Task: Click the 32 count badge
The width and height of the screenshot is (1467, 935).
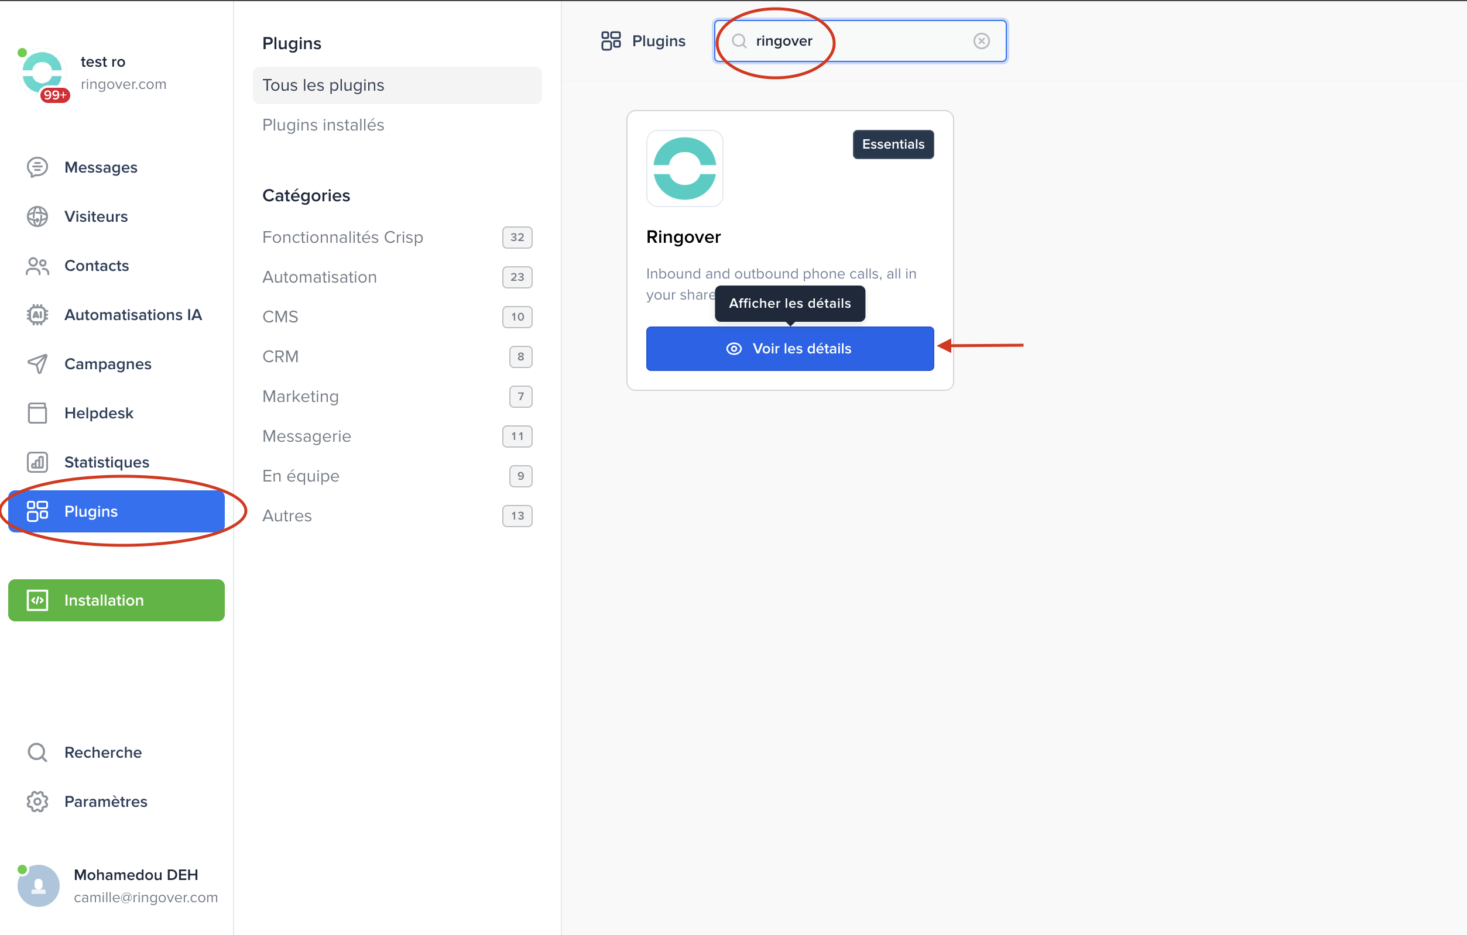Action: 517,238
